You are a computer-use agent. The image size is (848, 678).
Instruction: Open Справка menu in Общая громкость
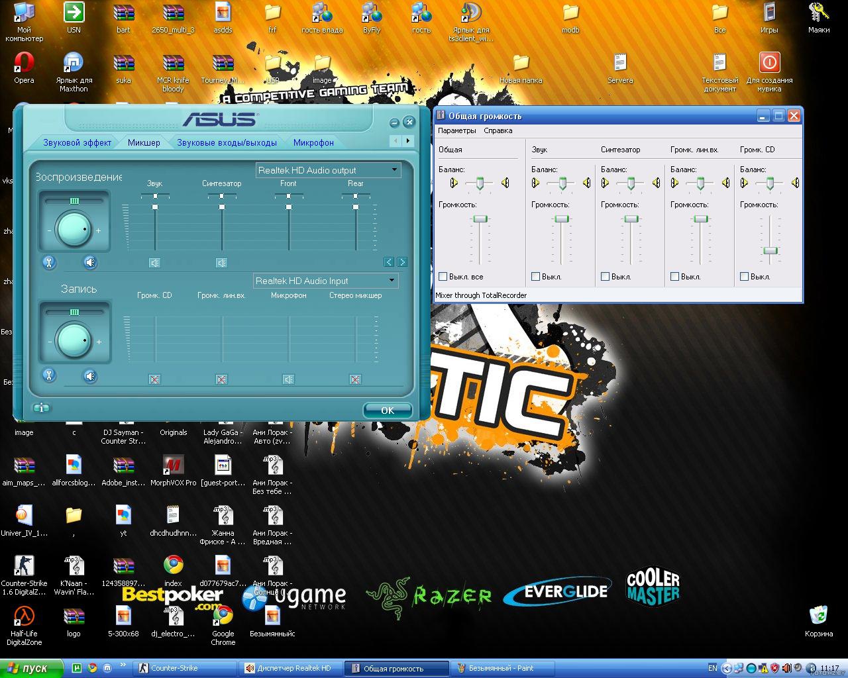498,130
